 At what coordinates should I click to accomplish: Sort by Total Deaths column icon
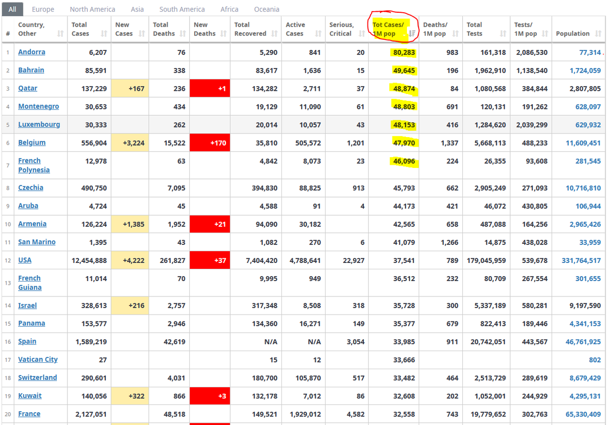[x=182, y=33]
